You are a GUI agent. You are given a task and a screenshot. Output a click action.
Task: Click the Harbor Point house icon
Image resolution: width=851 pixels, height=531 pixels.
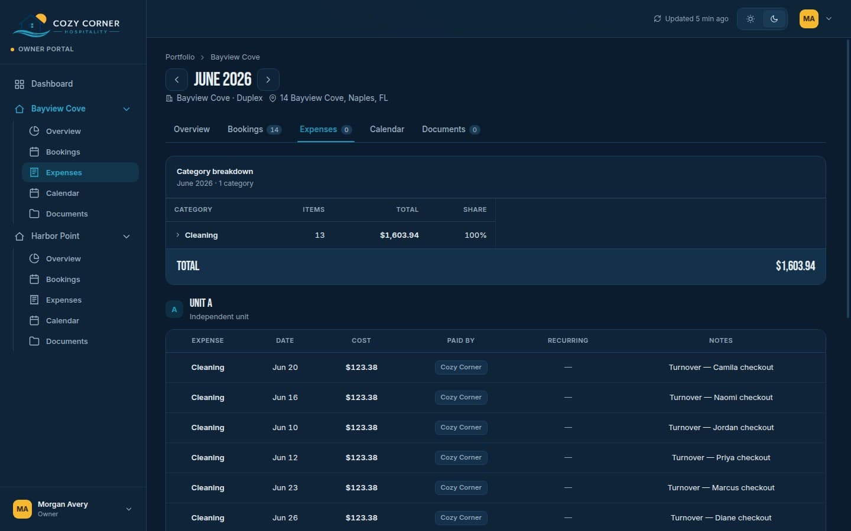[x=20, y=237]
